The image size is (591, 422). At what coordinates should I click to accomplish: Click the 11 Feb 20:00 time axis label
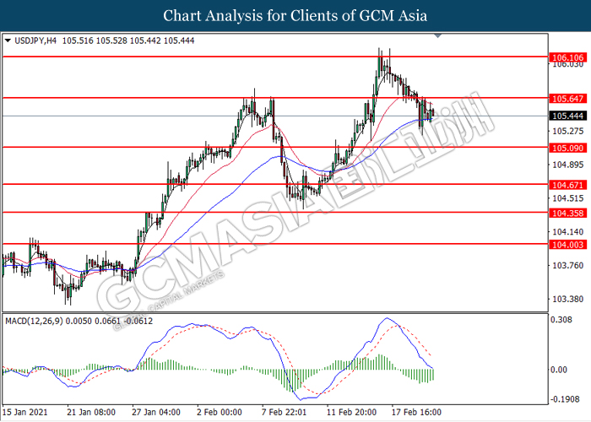click(351, 412)
